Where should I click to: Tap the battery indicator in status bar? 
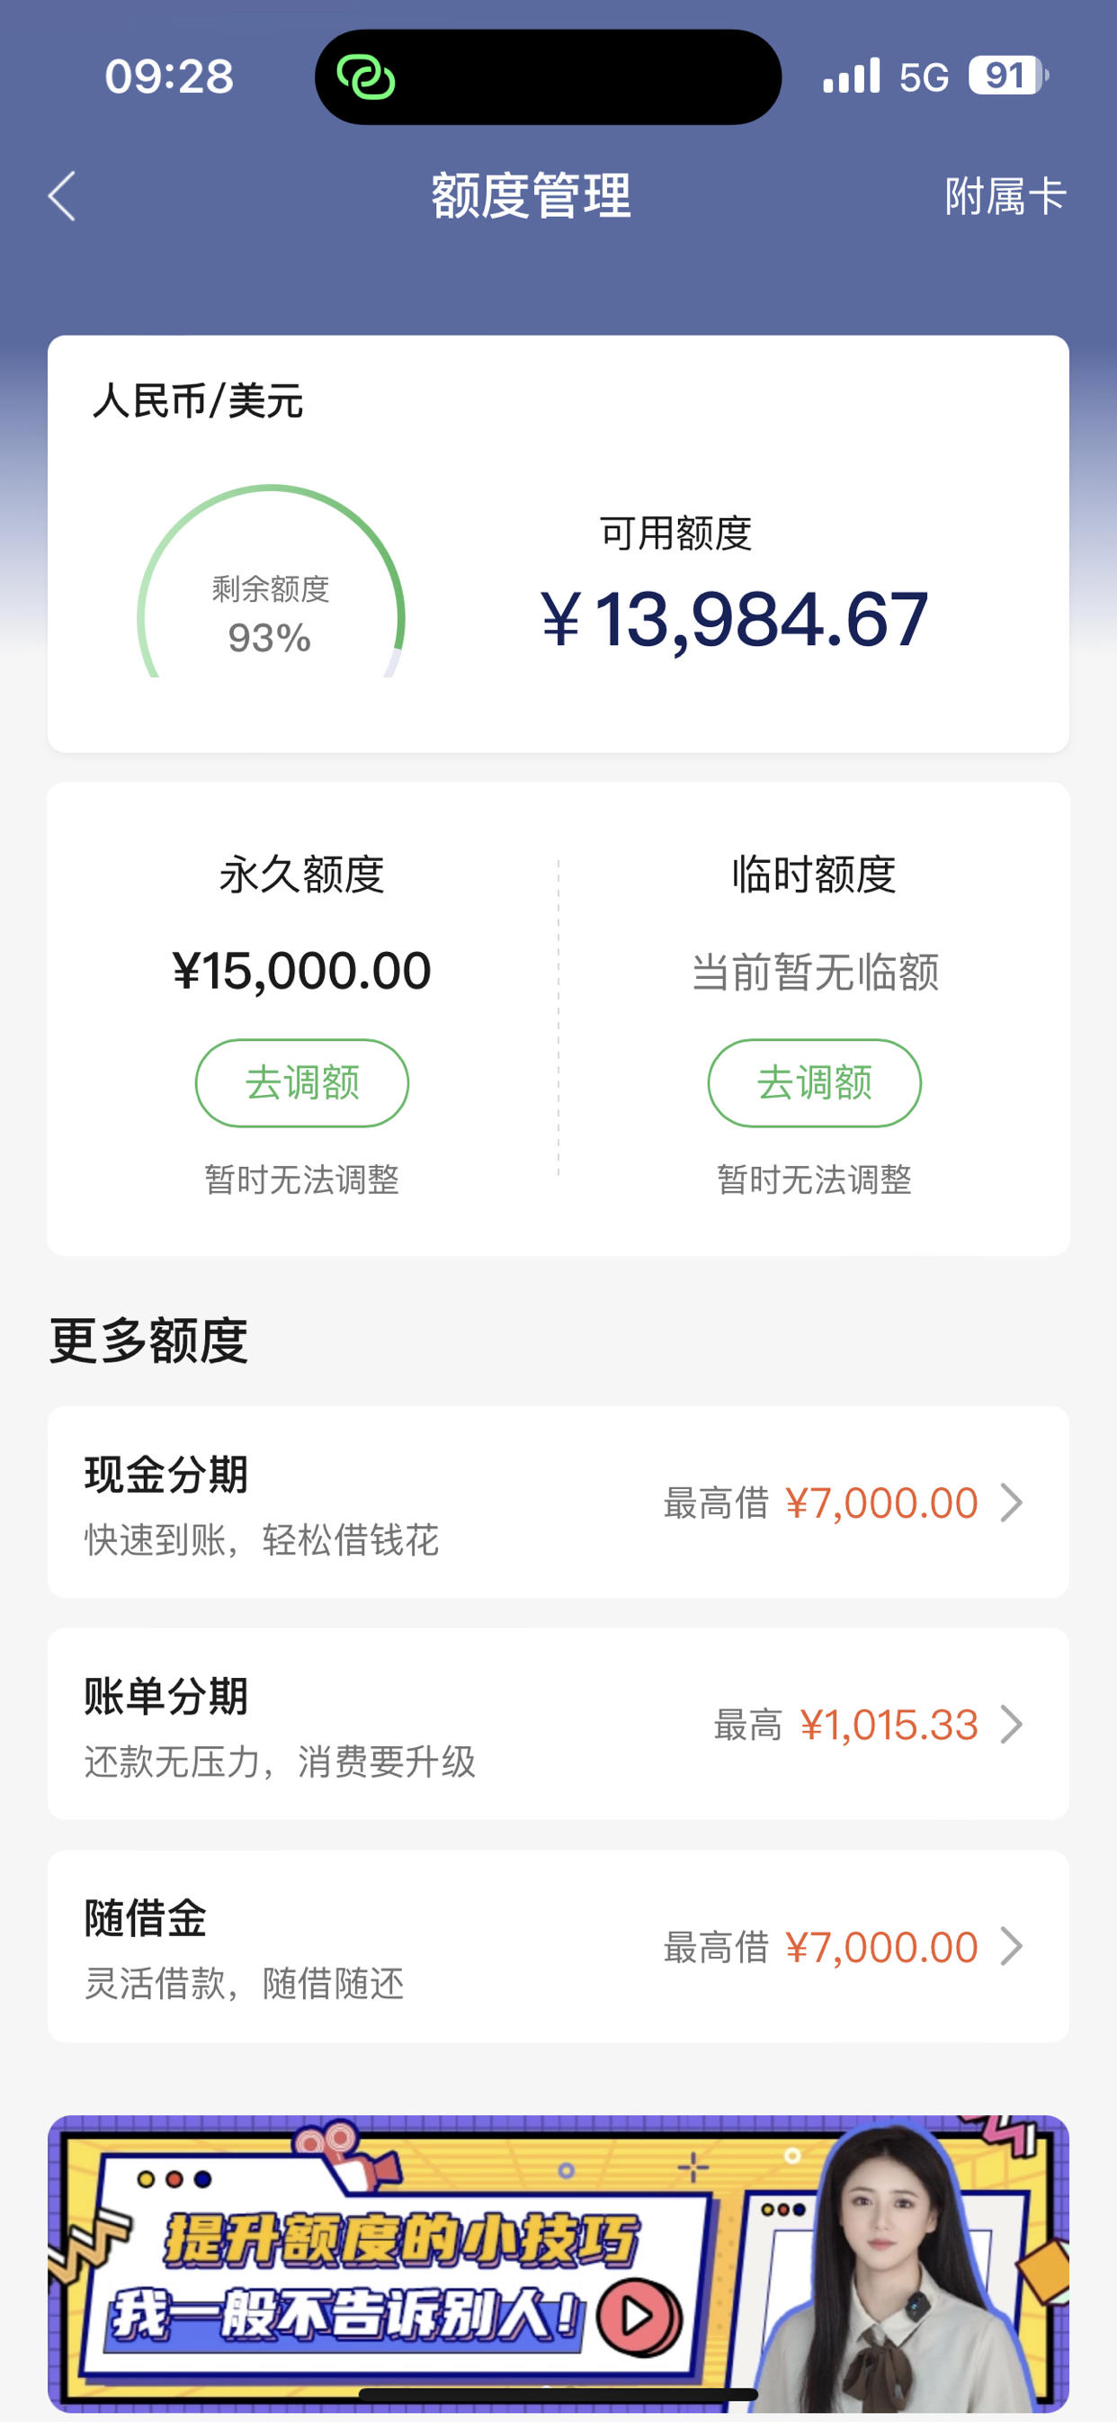(1009, 76)
